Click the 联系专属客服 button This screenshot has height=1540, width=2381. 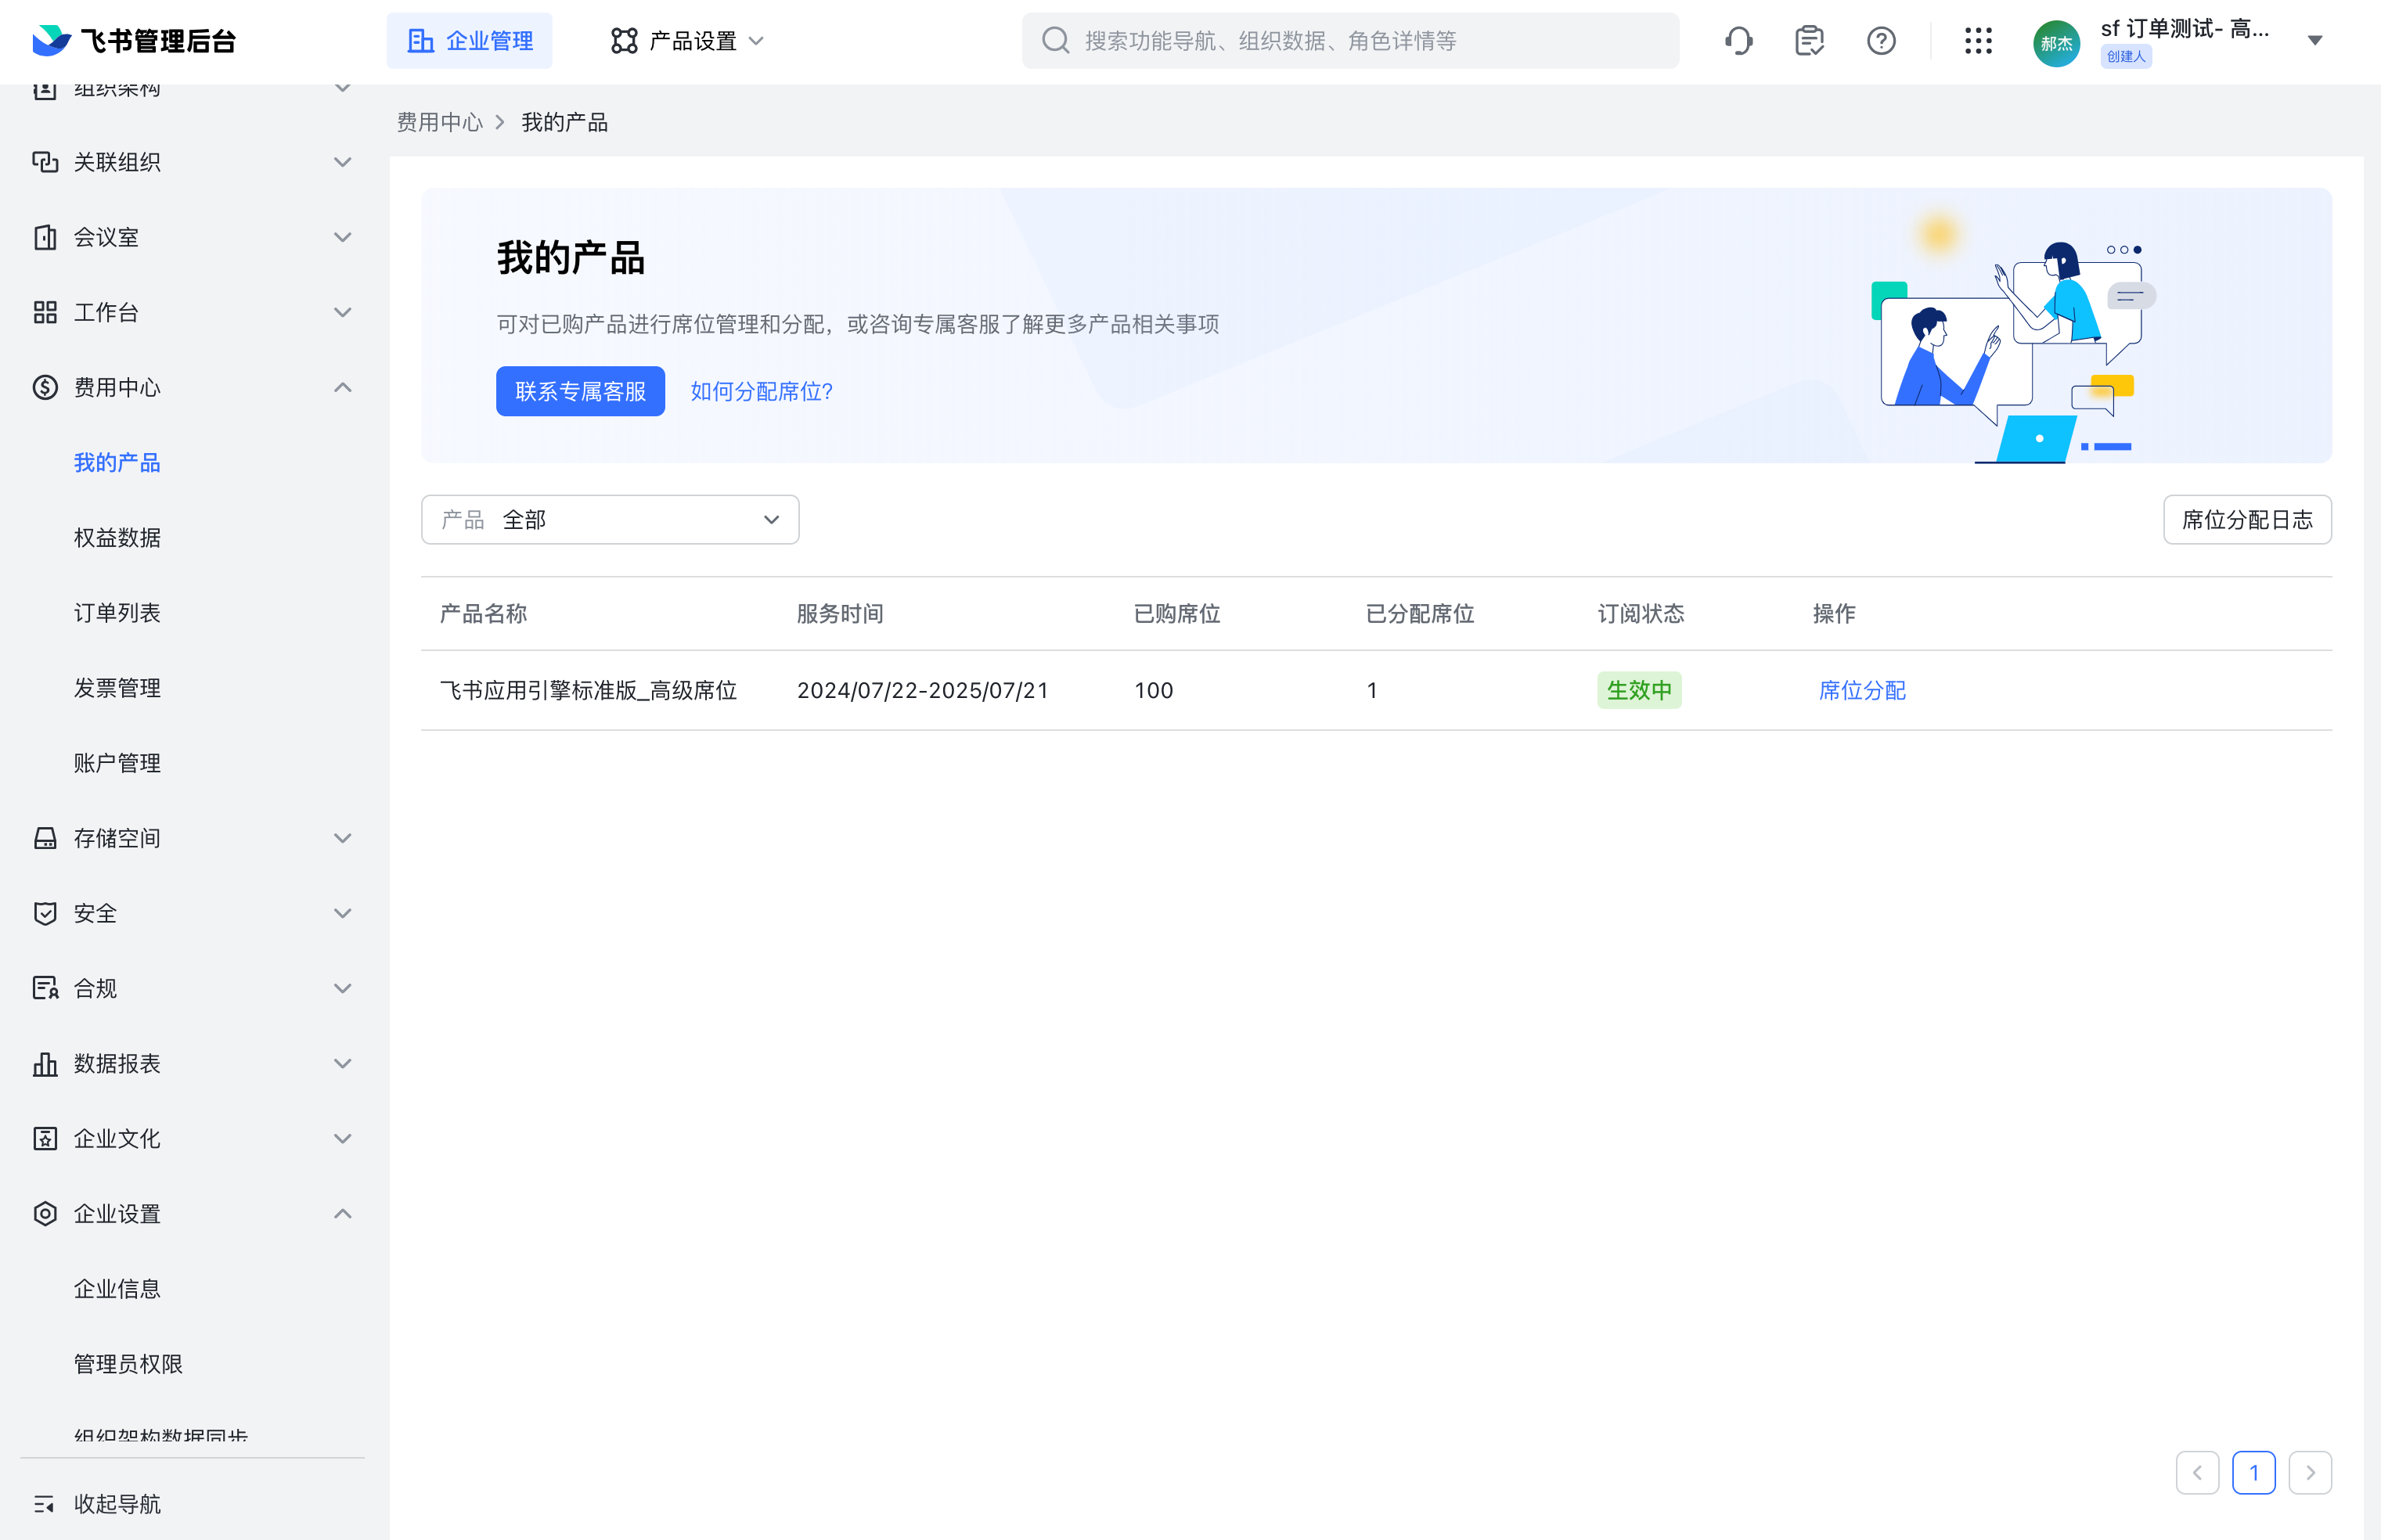click(x=580, y=391)
